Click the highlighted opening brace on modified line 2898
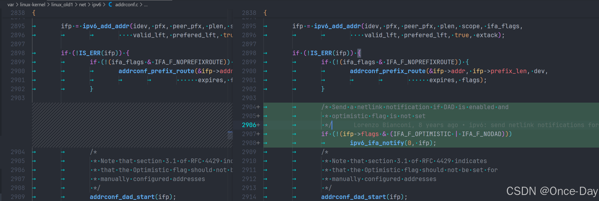This screenshot has width=599, height=201. [359, 53]
